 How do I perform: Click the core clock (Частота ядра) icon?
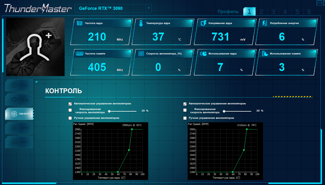coord(80,23)
